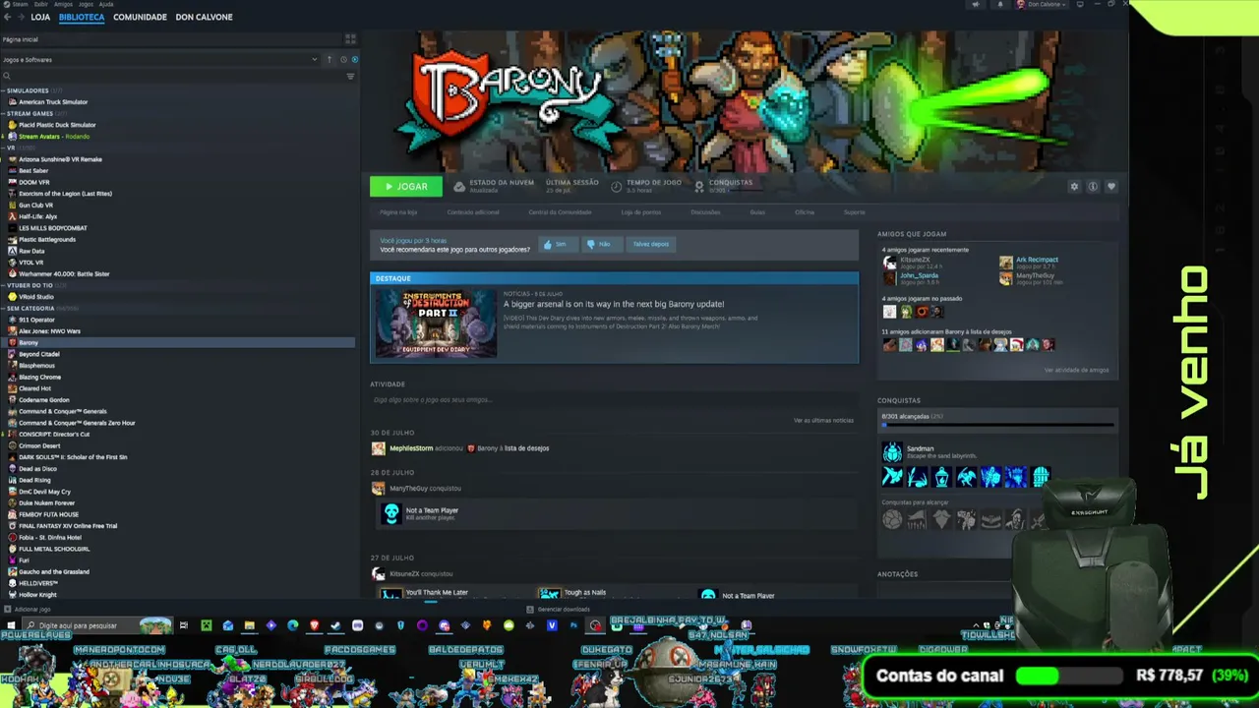Image resolution: width=1259 pixels, height=708 pixels.
Task: Click the Adicionar jogo button
Action: click(x=28, y=610)
